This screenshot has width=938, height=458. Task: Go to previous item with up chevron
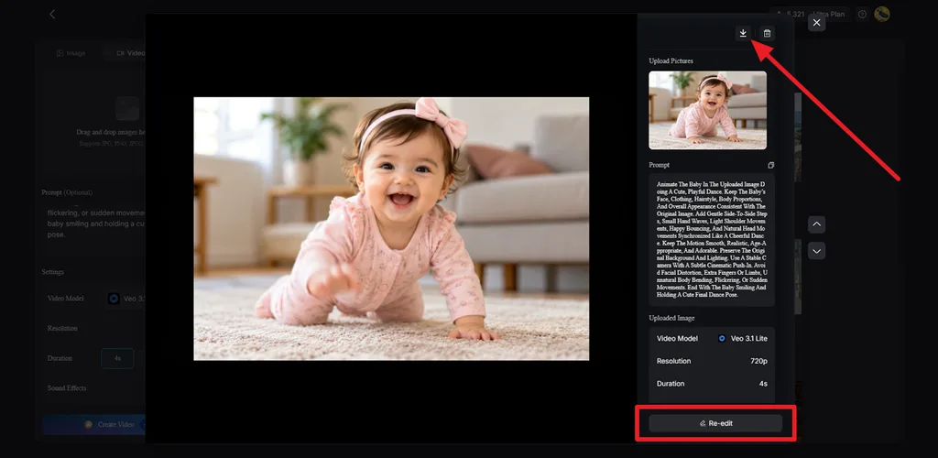tap(816, 224)
